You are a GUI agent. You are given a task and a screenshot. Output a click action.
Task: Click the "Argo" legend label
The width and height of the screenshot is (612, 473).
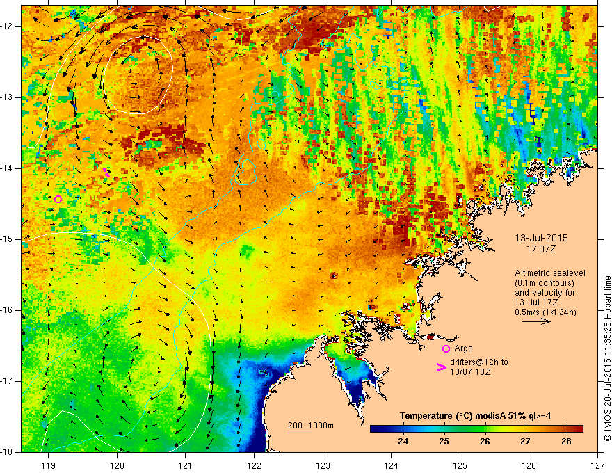click(463, 348)
